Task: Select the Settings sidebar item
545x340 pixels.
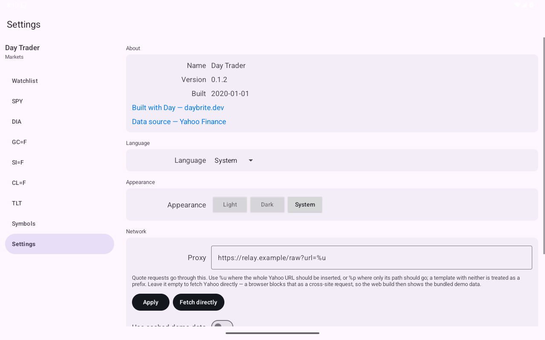Action: click(x=60, y=244)
